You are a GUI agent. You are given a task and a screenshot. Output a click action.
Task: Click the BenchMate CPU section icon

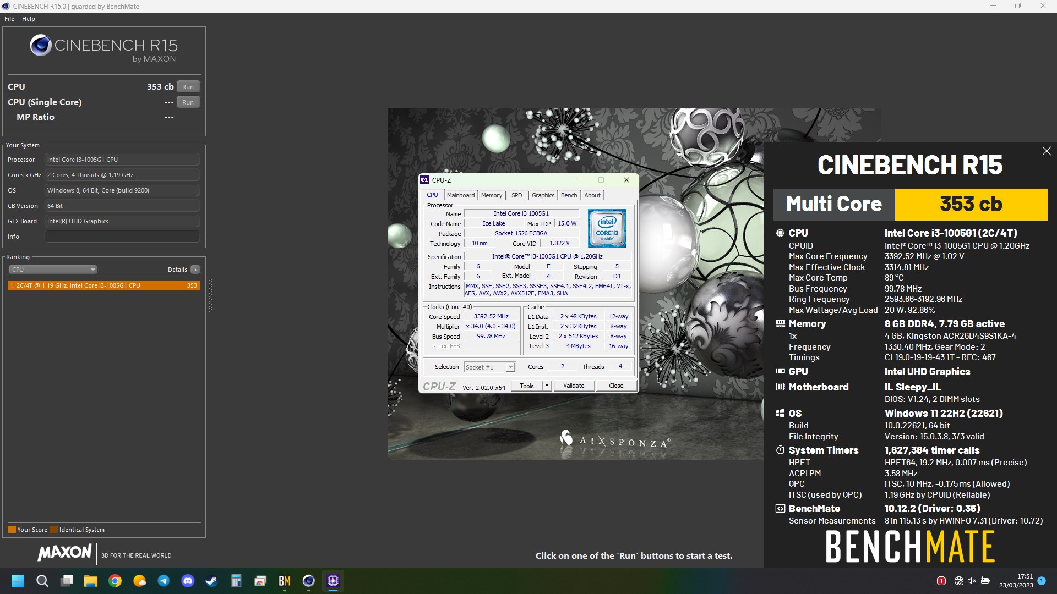pyautogui.click(x=780, y=233)
